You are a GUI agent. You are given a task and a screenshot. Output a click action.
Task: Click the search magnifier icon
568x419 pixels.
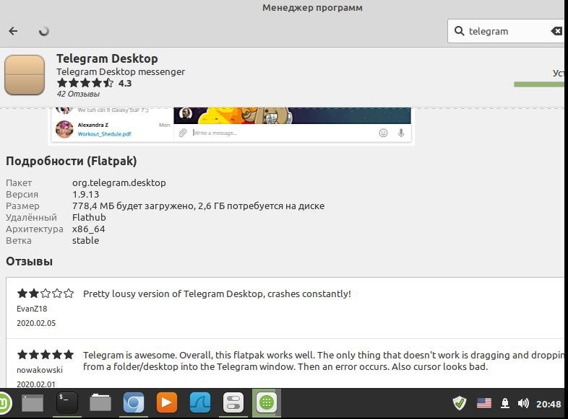459,31
